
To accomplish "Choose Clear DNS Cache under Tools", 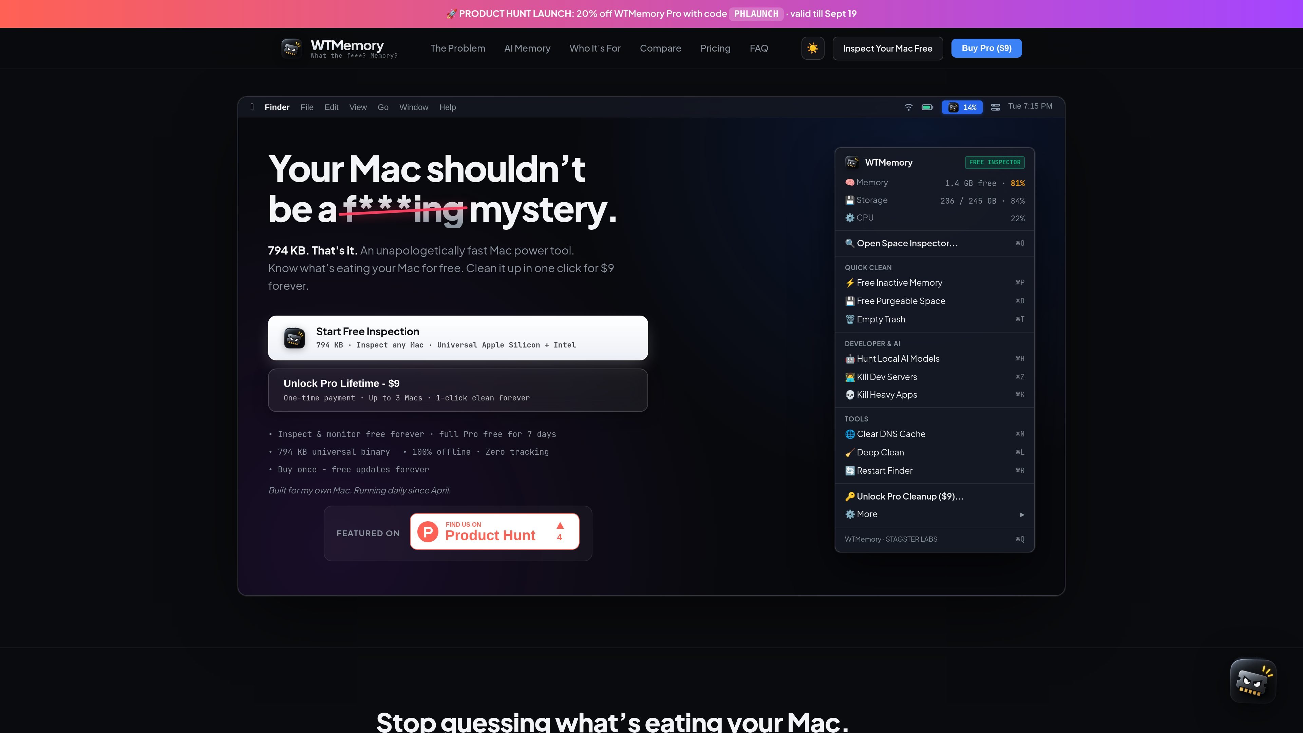I will pyautogui.click(x=935, y=434).
